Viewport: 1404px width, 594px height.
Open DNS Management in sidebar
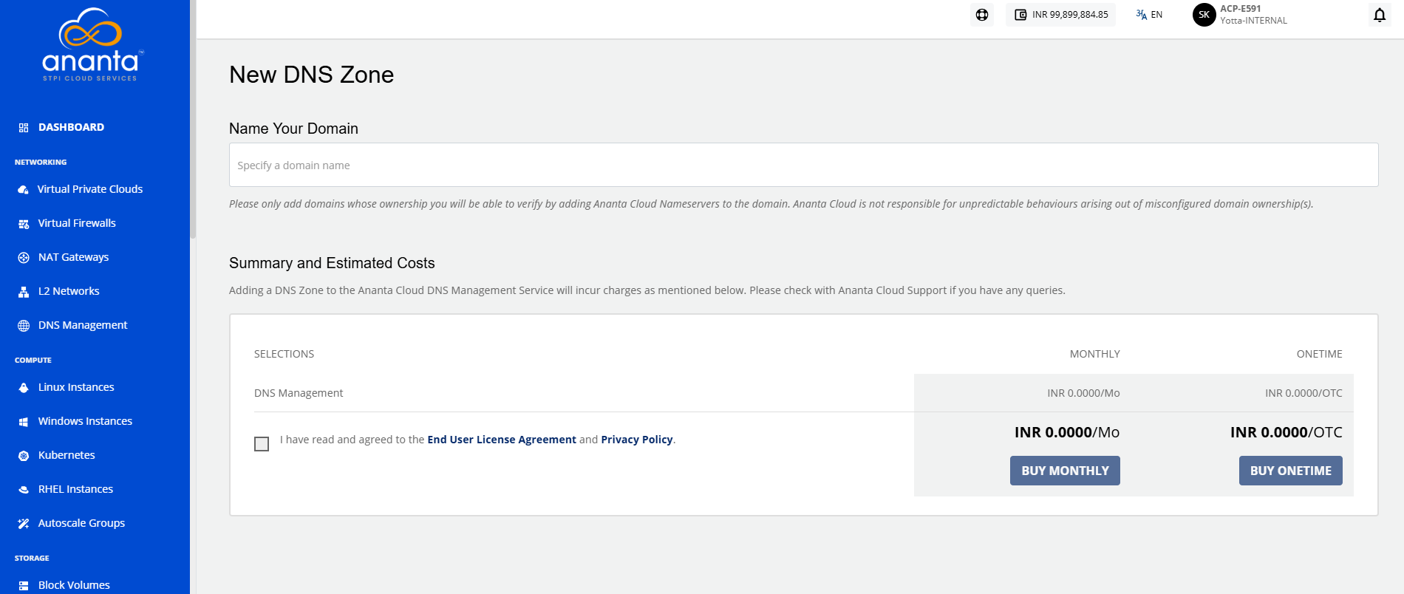point(83,325)
